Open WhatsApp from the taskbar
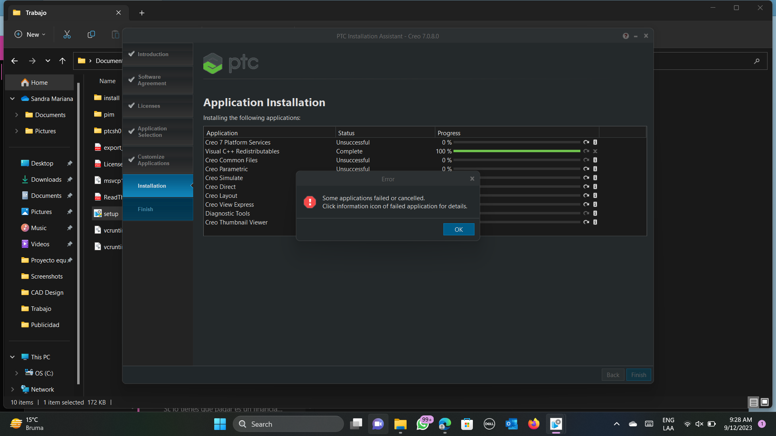 click(x=422, y=424)
